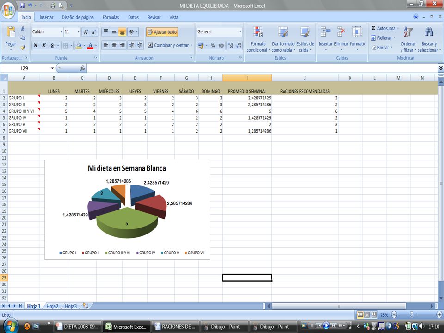Viewport: 444px width, 333px height.
Task: Open the Name Box dropdown arrow
Action: 52,68
